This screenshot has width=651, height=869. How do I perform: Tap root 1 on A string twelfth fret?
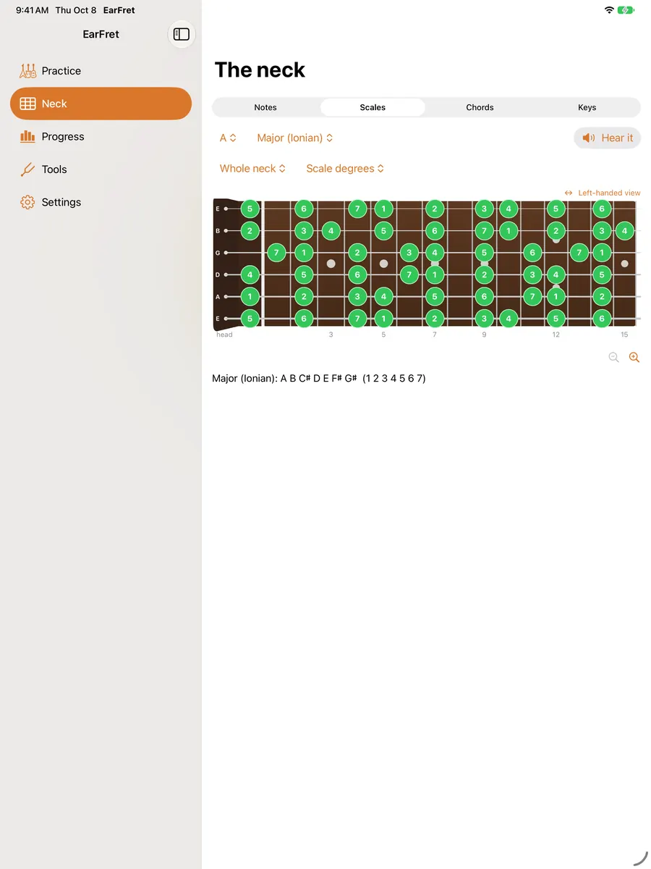coord(556,296)
